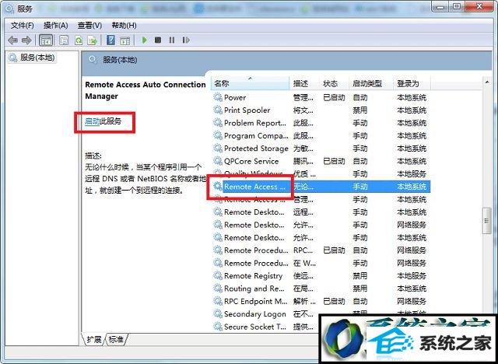Click the Help question mark icon
498x364 pixels.
point(110,40)
